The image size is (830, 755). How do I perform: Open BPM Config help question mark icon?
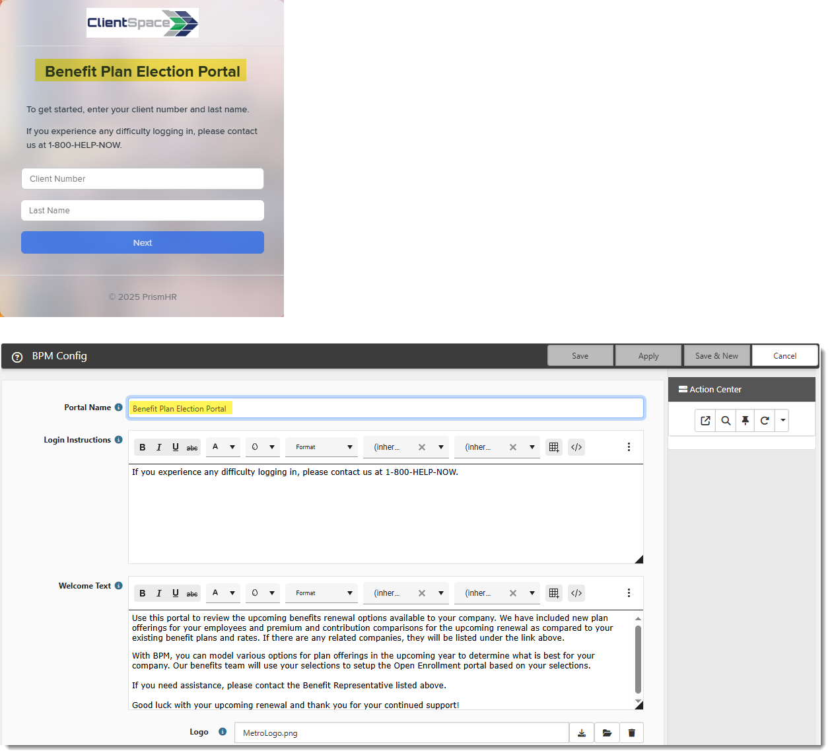pyautogui.click(x=18, y=357)
